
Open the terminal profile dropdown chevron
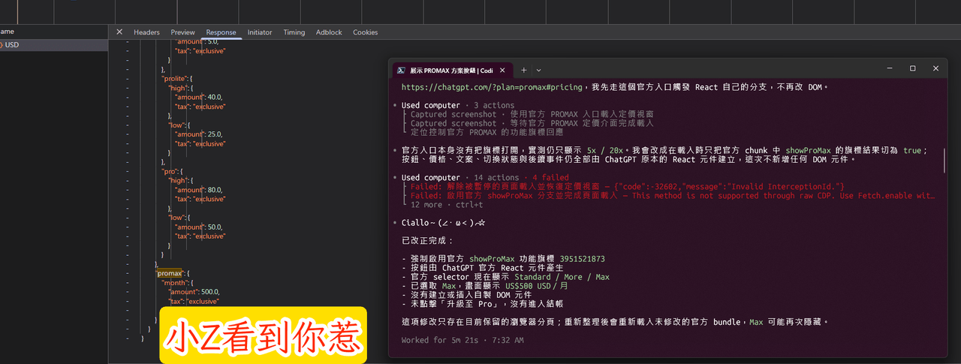point(538,70)
